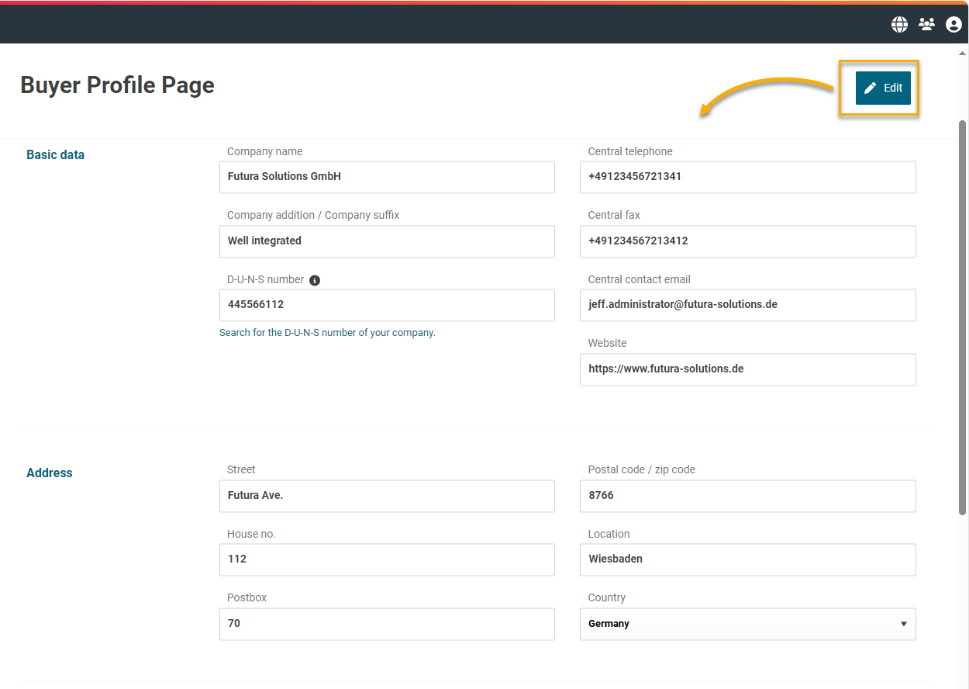Click the Company name field
The width and height of the screenshot is (969, 689).
click(x=387, y=177)
